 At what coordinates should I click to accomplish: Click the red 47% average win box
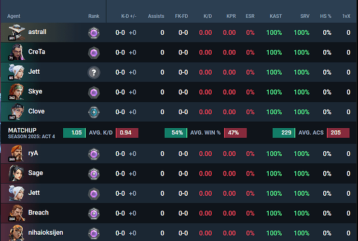pos(236,133)
